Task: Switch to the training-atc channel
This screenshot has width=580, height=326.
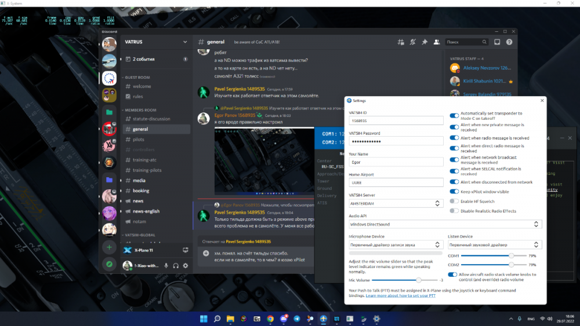Action: [145, 160]
